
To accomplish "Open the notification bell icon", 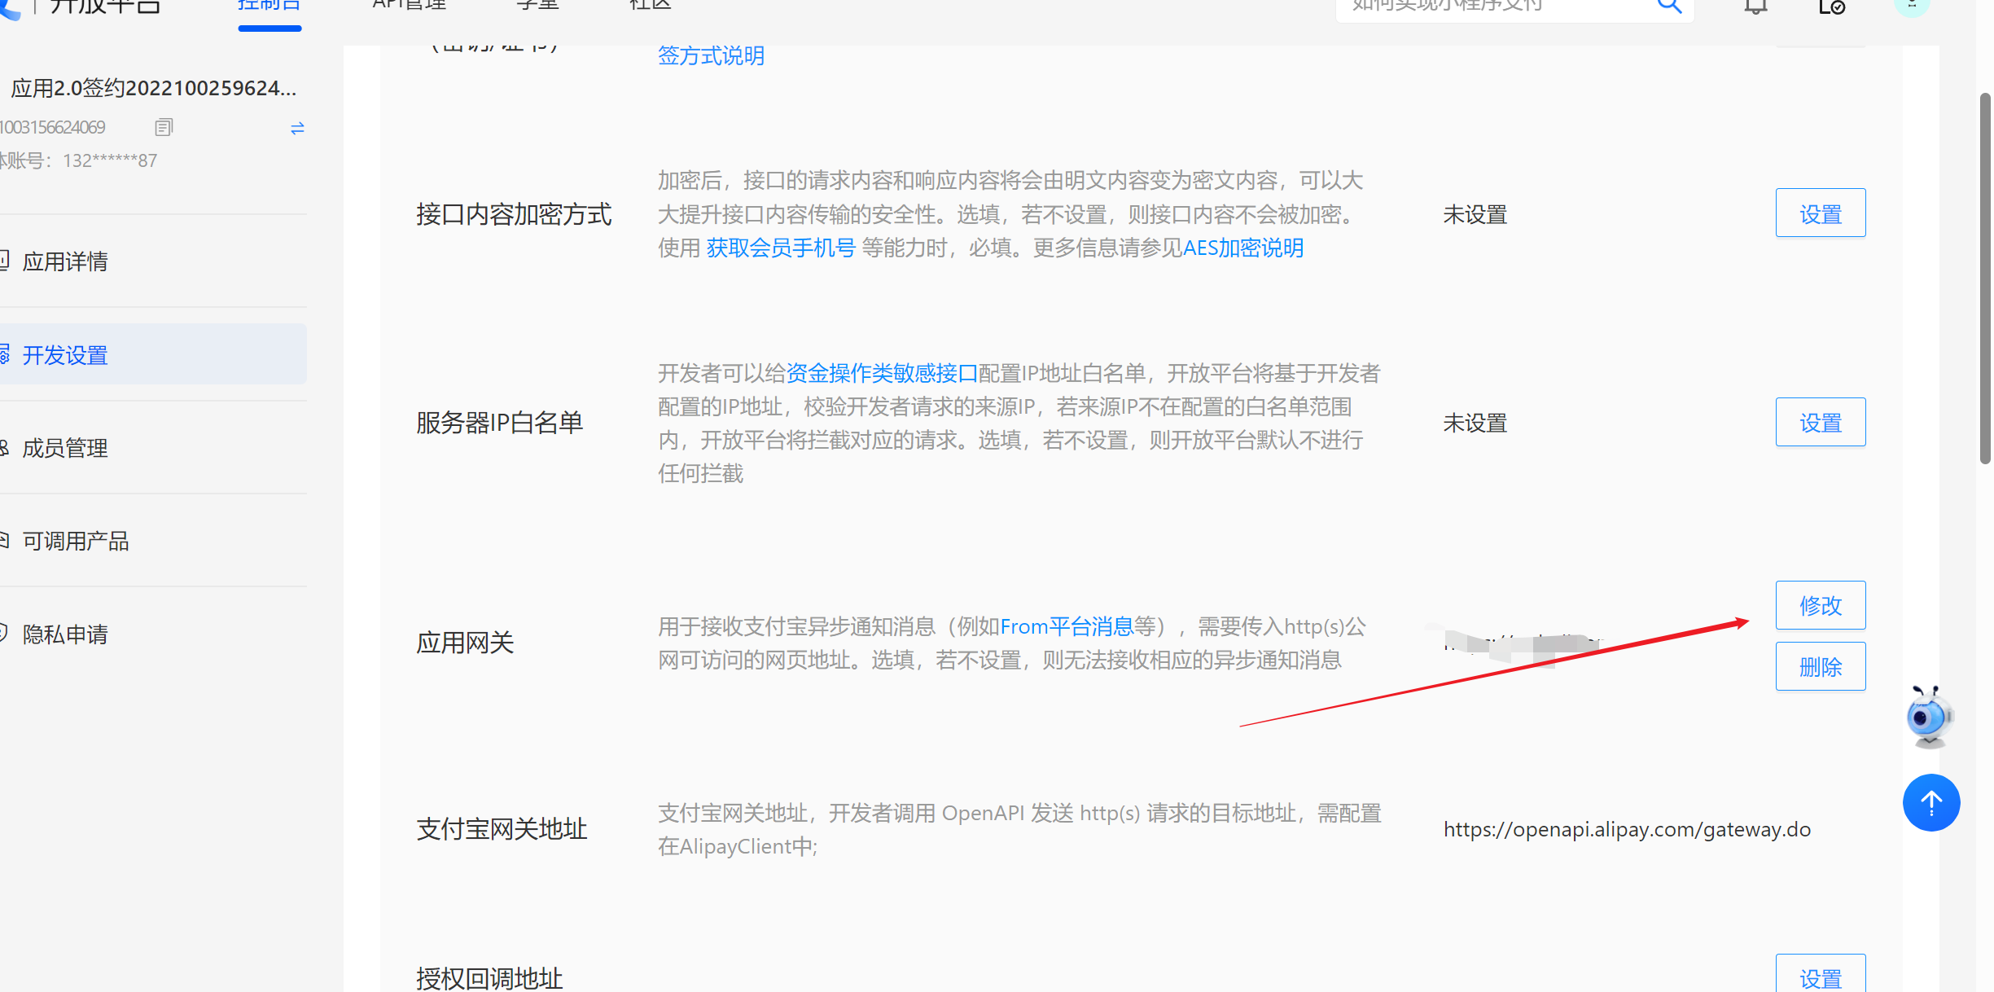I will (1755, 7).
